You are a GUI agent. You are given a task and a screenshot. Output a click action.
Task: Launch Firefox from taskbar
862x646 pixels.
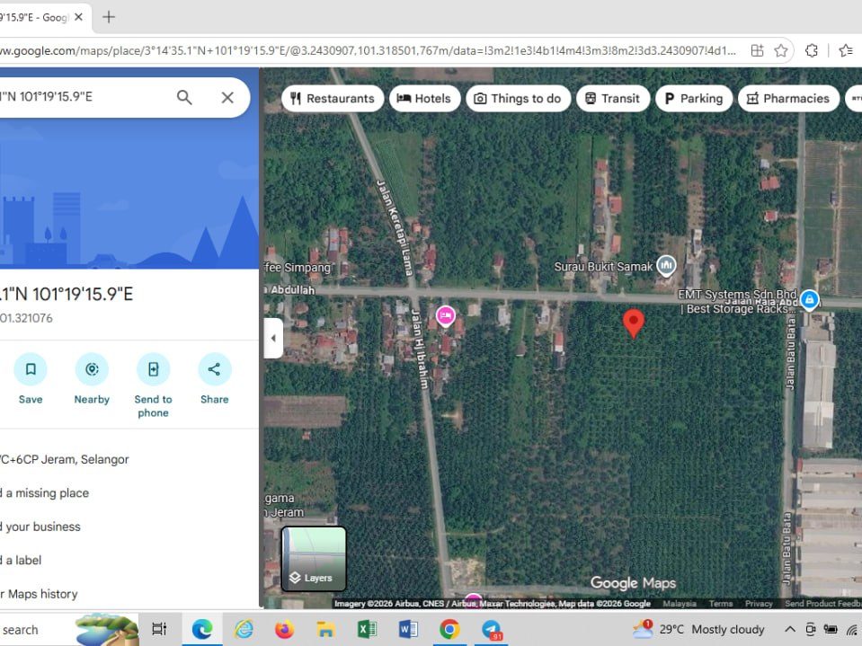(284, 629)
